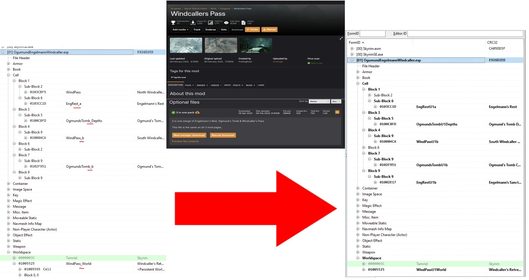The image size is (529, 280).
Task: Collapse the Cell node in right tree
Action: pos(358,83)
